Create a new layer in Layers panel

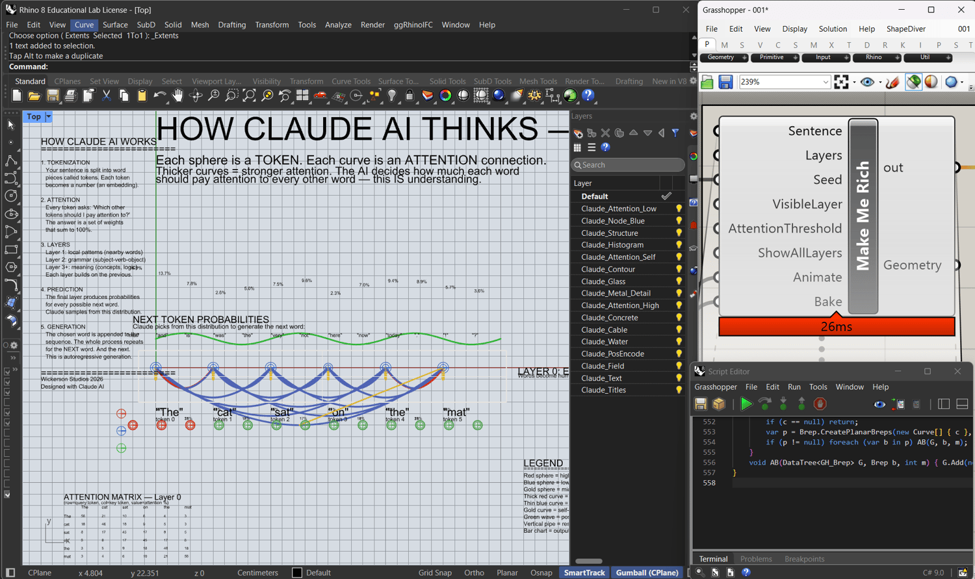578,133
